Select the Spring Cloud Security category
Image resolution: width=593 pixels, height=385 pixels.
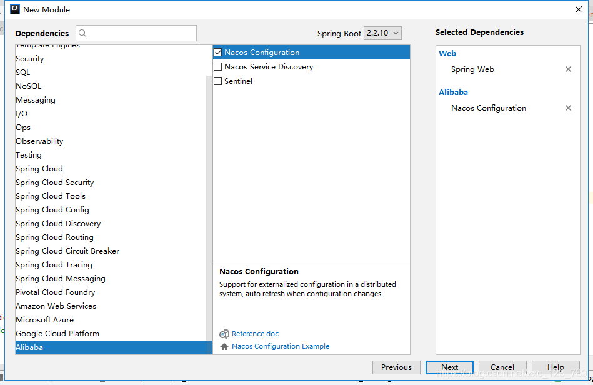[x=114, y=182]
